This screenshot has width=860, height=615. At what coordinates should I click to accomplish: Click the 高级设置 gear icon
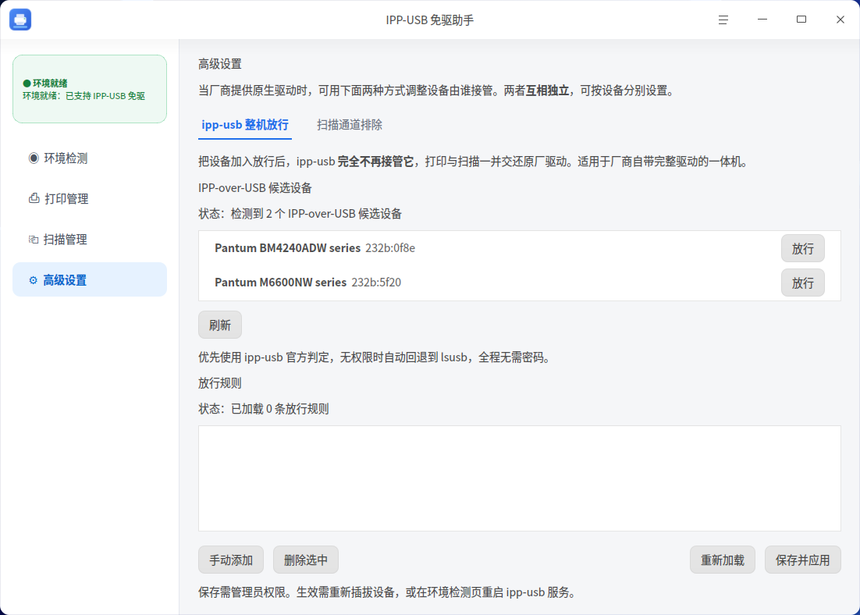pyautogui.click(x=33, y=280)
